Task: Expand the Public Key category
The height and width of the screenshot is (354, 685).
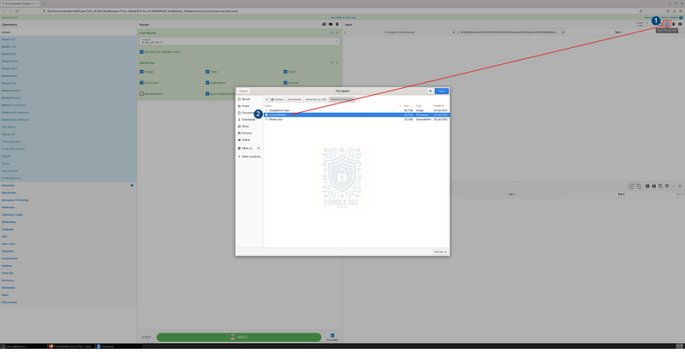Action: [68, 207]
